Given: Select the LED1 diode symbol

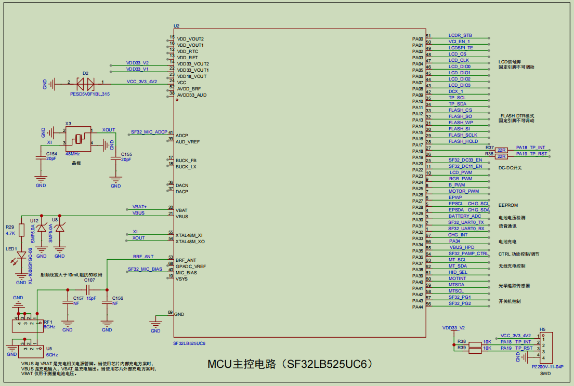Looking at the screenshot, I should point(21,255).
